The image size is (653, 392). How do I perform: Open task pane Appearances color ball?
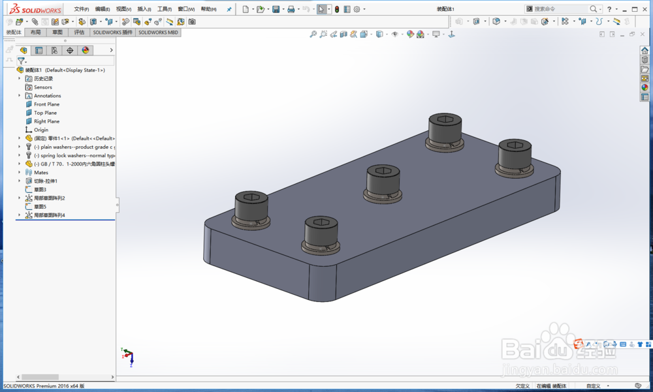tap(645, 87)
